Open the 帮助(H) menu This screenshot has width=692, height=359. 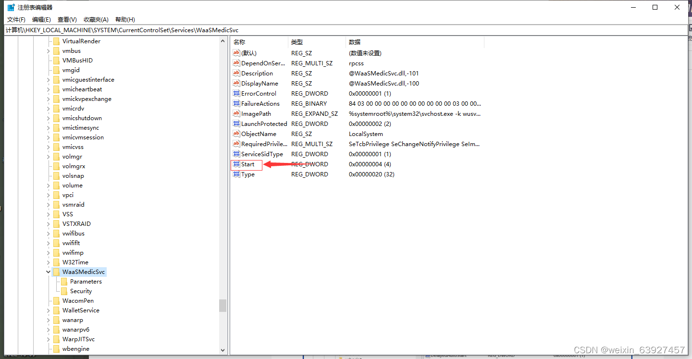pos(125,20)
